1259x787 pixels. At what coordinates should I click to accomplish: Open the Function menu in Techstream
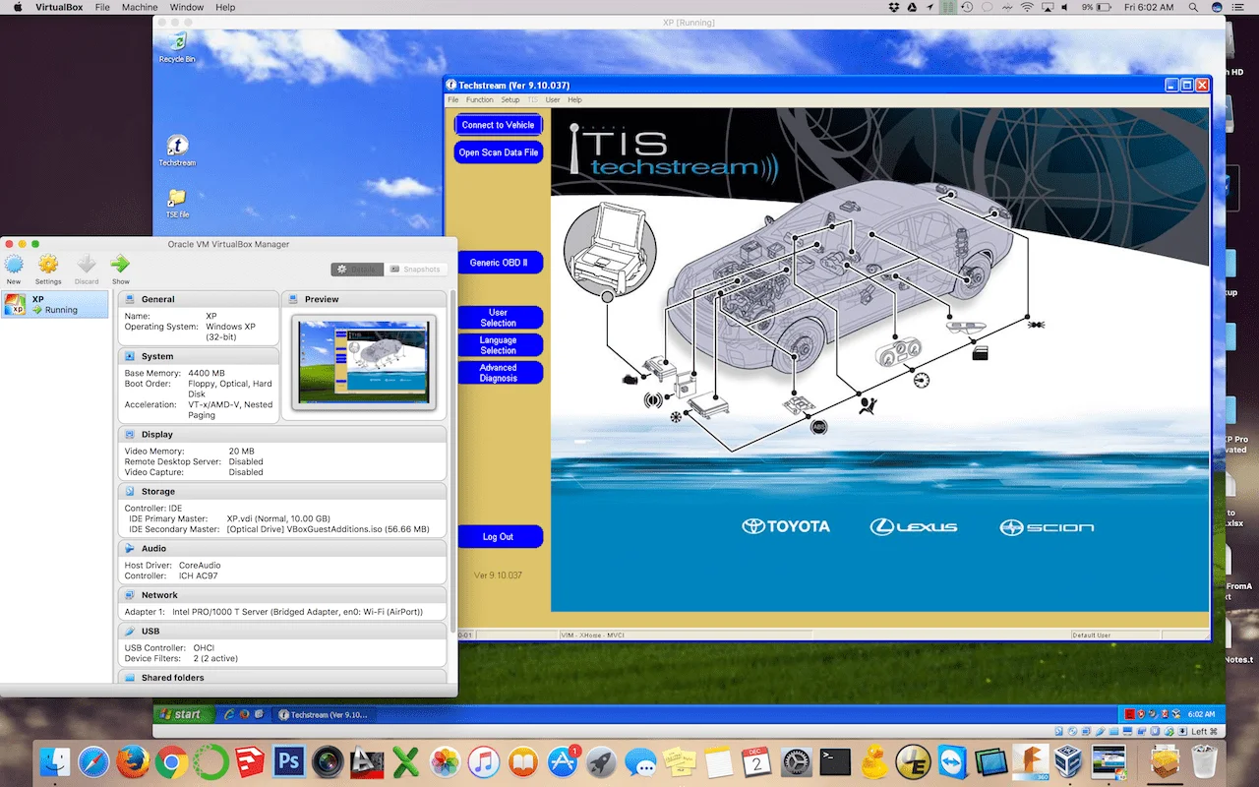point(480,100)
